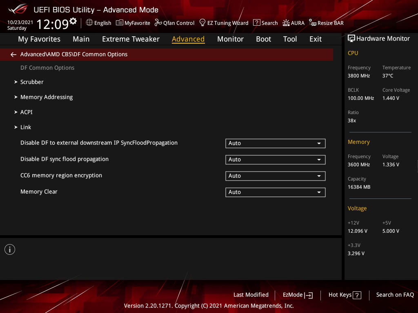The height and width of the screenshot is (313, 418).
Task: Go to the Exit tab
Action: pos(316,39)
